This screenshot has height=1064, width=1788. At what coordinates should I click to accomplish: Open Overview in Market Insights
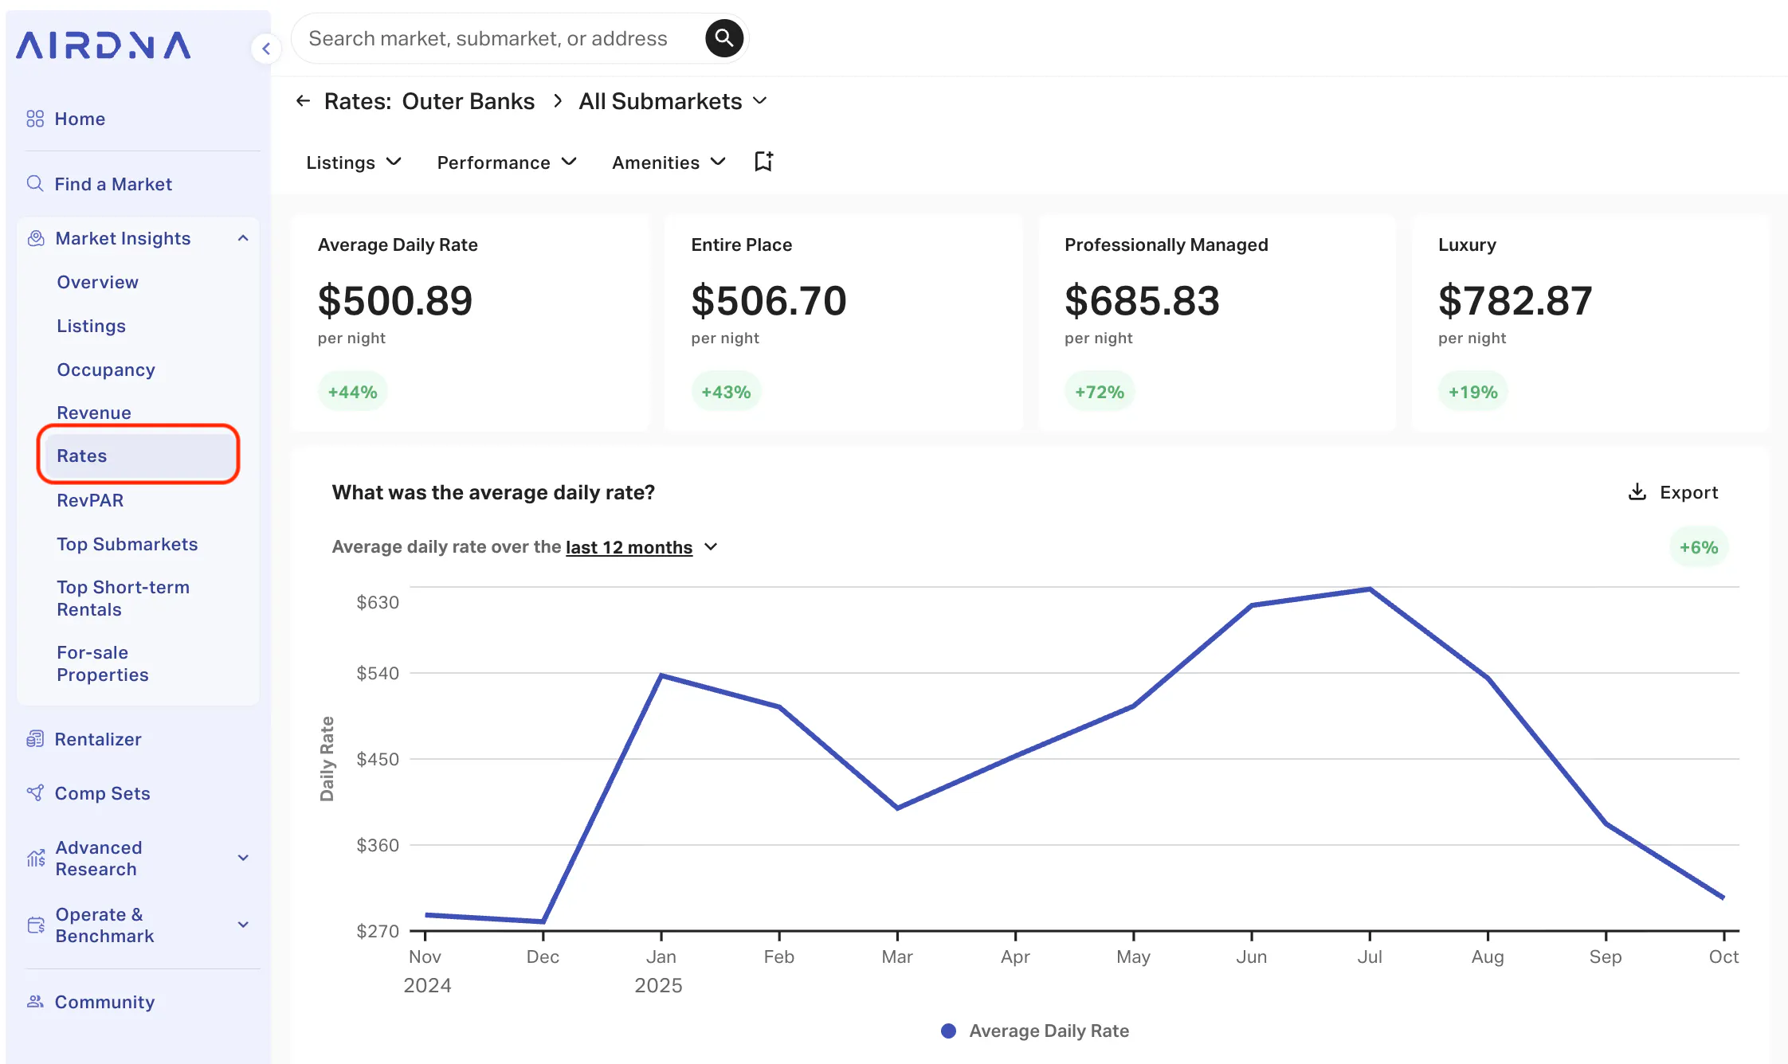97,282
